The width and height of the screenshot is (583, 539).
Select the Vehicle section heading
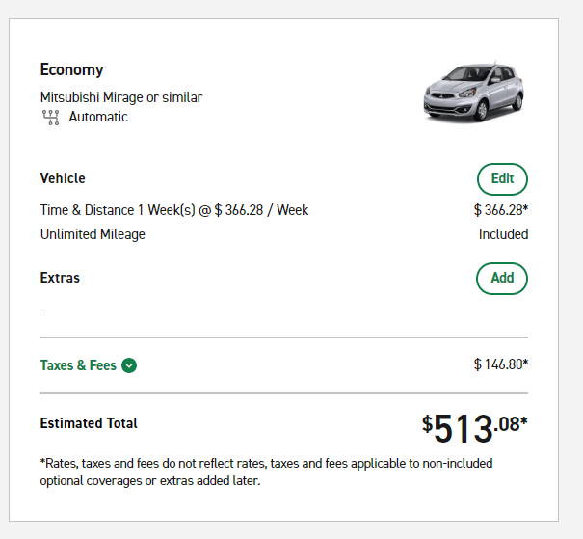pos(63,178)
